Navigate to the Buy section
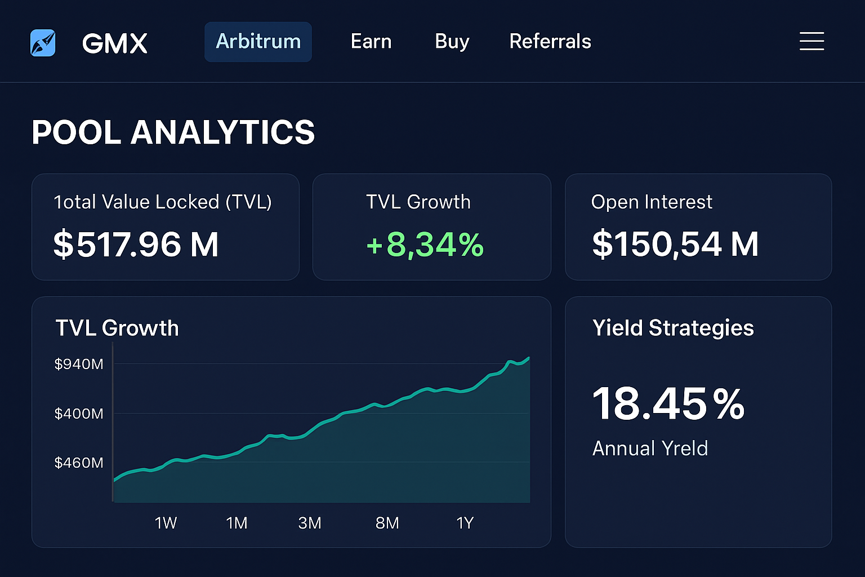This screenshot has height=577, width=865. click(451, 41)
